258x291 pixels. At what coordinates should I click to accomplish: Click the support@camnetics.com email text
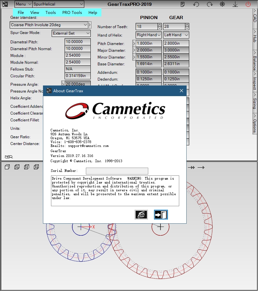[x=88, y=146]
